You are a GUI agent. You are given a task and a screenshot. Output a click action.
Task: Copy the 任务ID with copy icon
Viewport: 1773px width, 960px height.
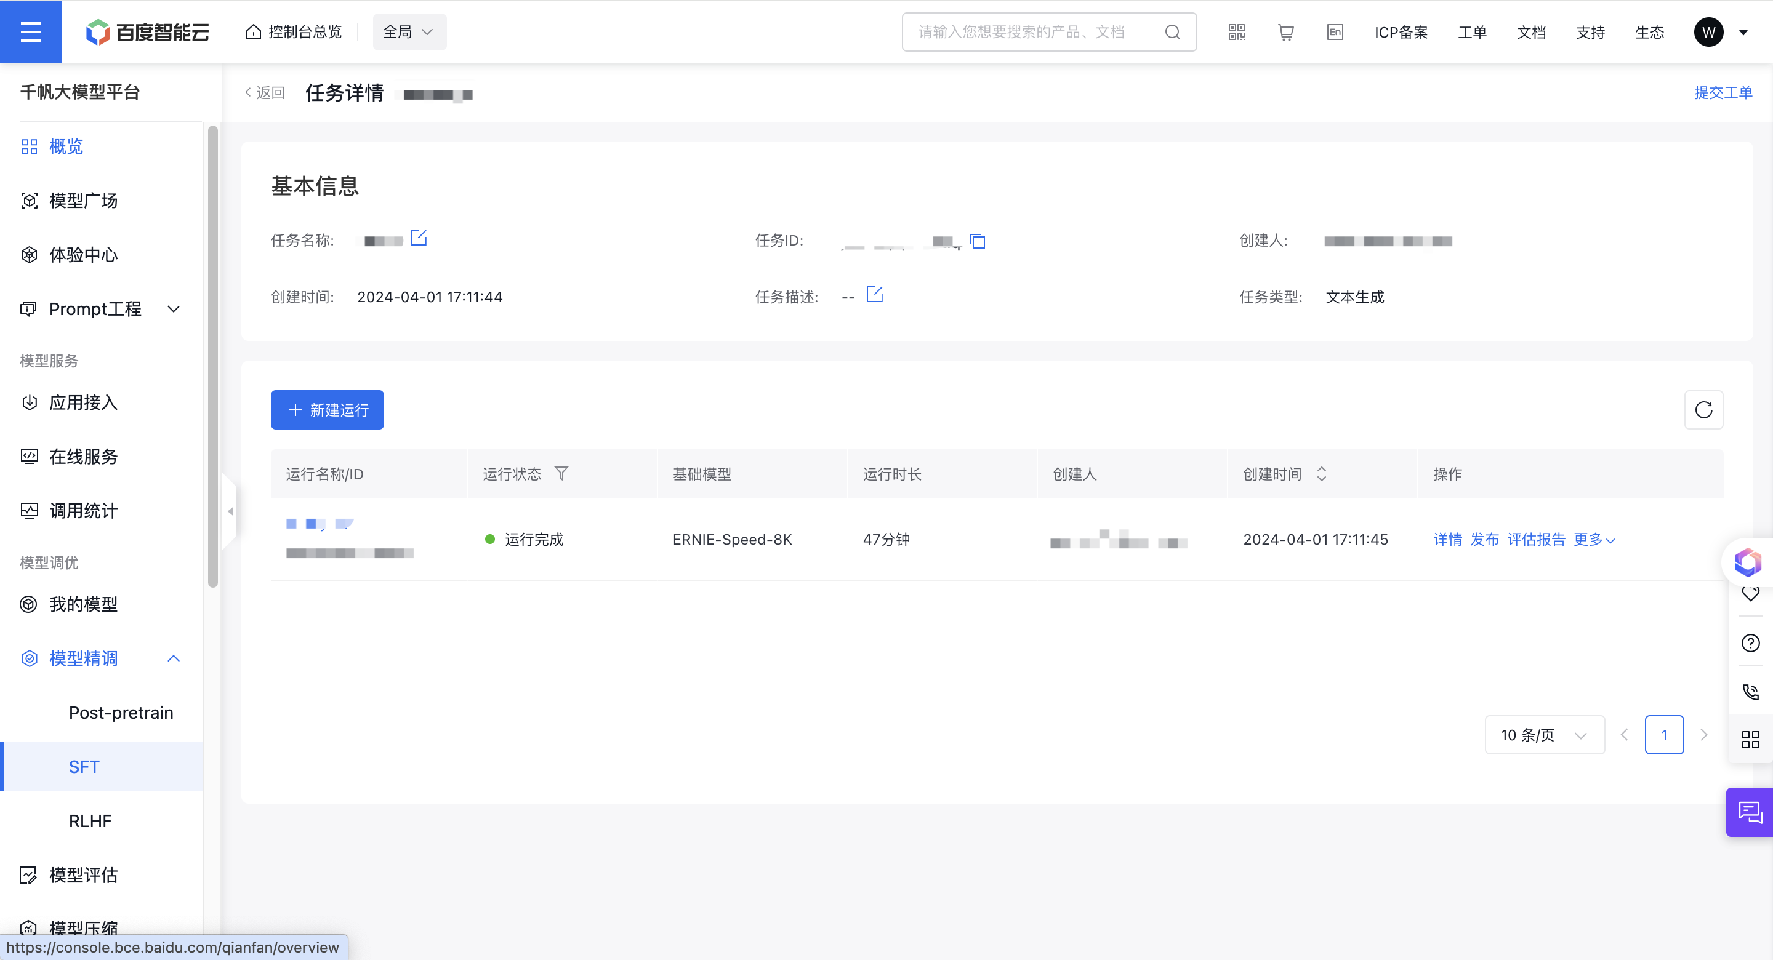(978, 241)
